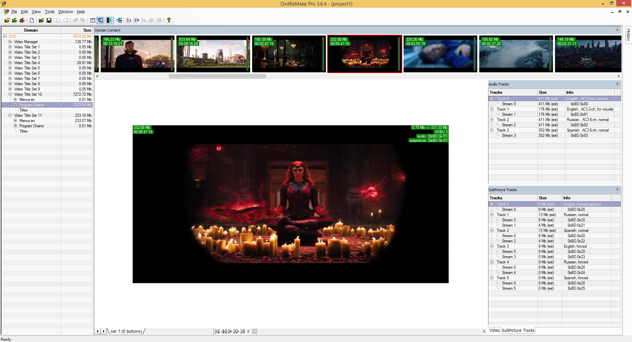Collapse Video Title Set 10 node
Image resolution: width=632 pixels, height=342 pixels.
tap(10, 94)
